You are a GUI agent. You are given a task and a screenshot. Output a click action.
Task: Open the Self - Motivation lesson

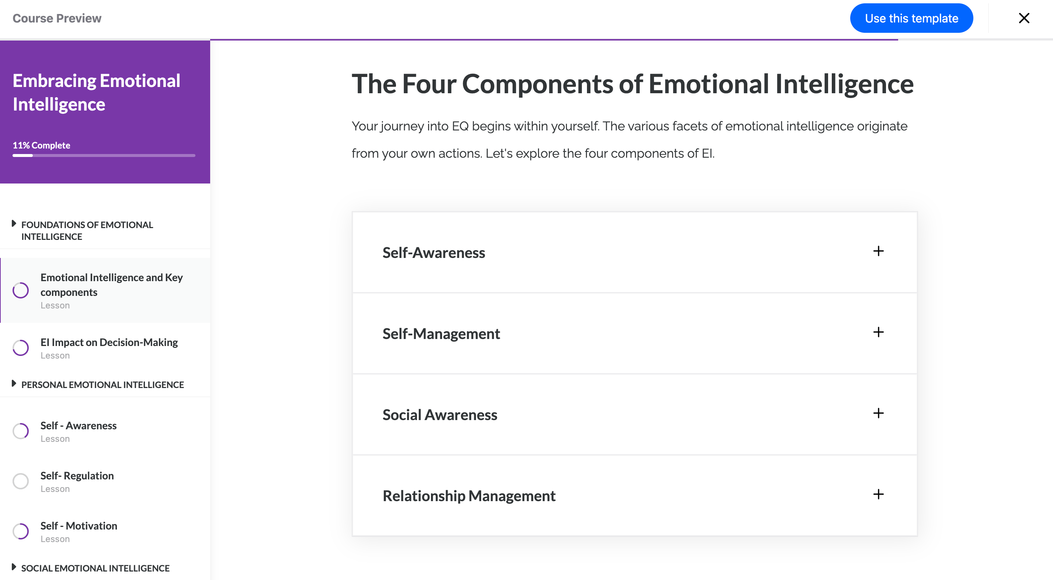(x=79, y=526)
